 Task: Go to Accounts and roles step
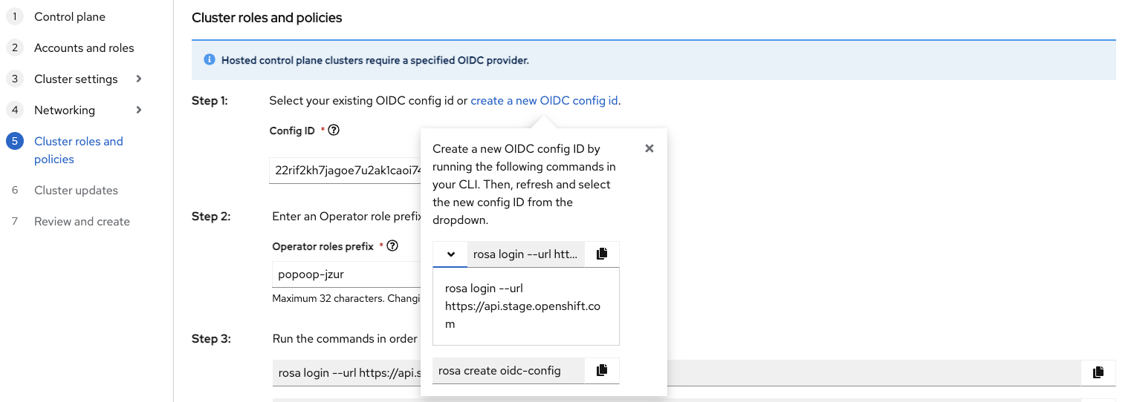click(84, 47)
